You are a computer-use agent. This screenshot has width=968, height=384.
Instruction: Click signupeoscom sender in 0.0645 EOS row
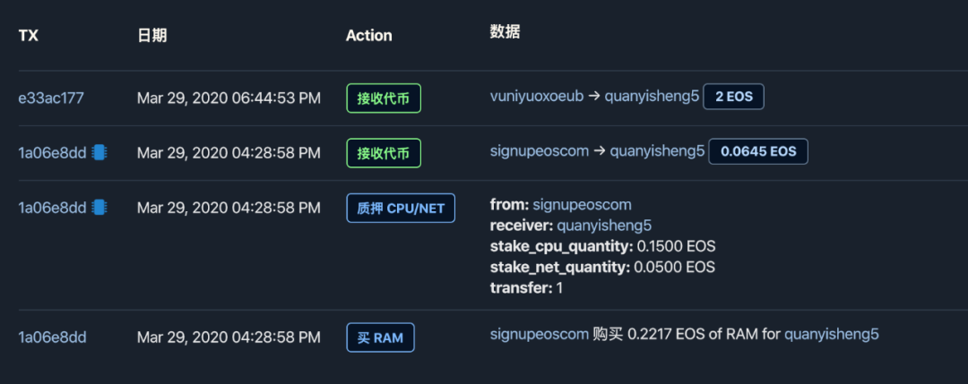tap(539, 151)
